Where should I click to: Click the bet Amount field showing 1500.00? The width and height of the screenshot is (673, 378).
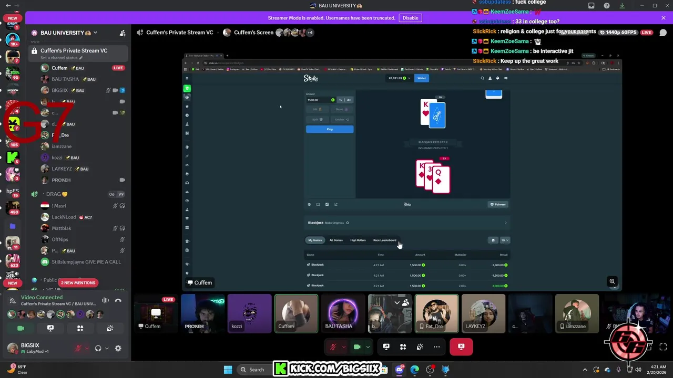pos(321,100)
